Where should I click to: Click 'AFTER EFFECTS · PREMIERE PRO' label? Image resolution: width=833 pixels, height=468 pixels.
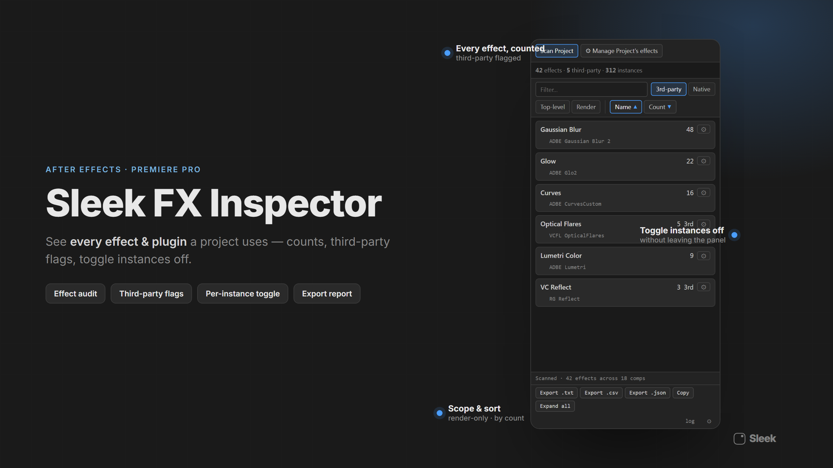(123, 170)
